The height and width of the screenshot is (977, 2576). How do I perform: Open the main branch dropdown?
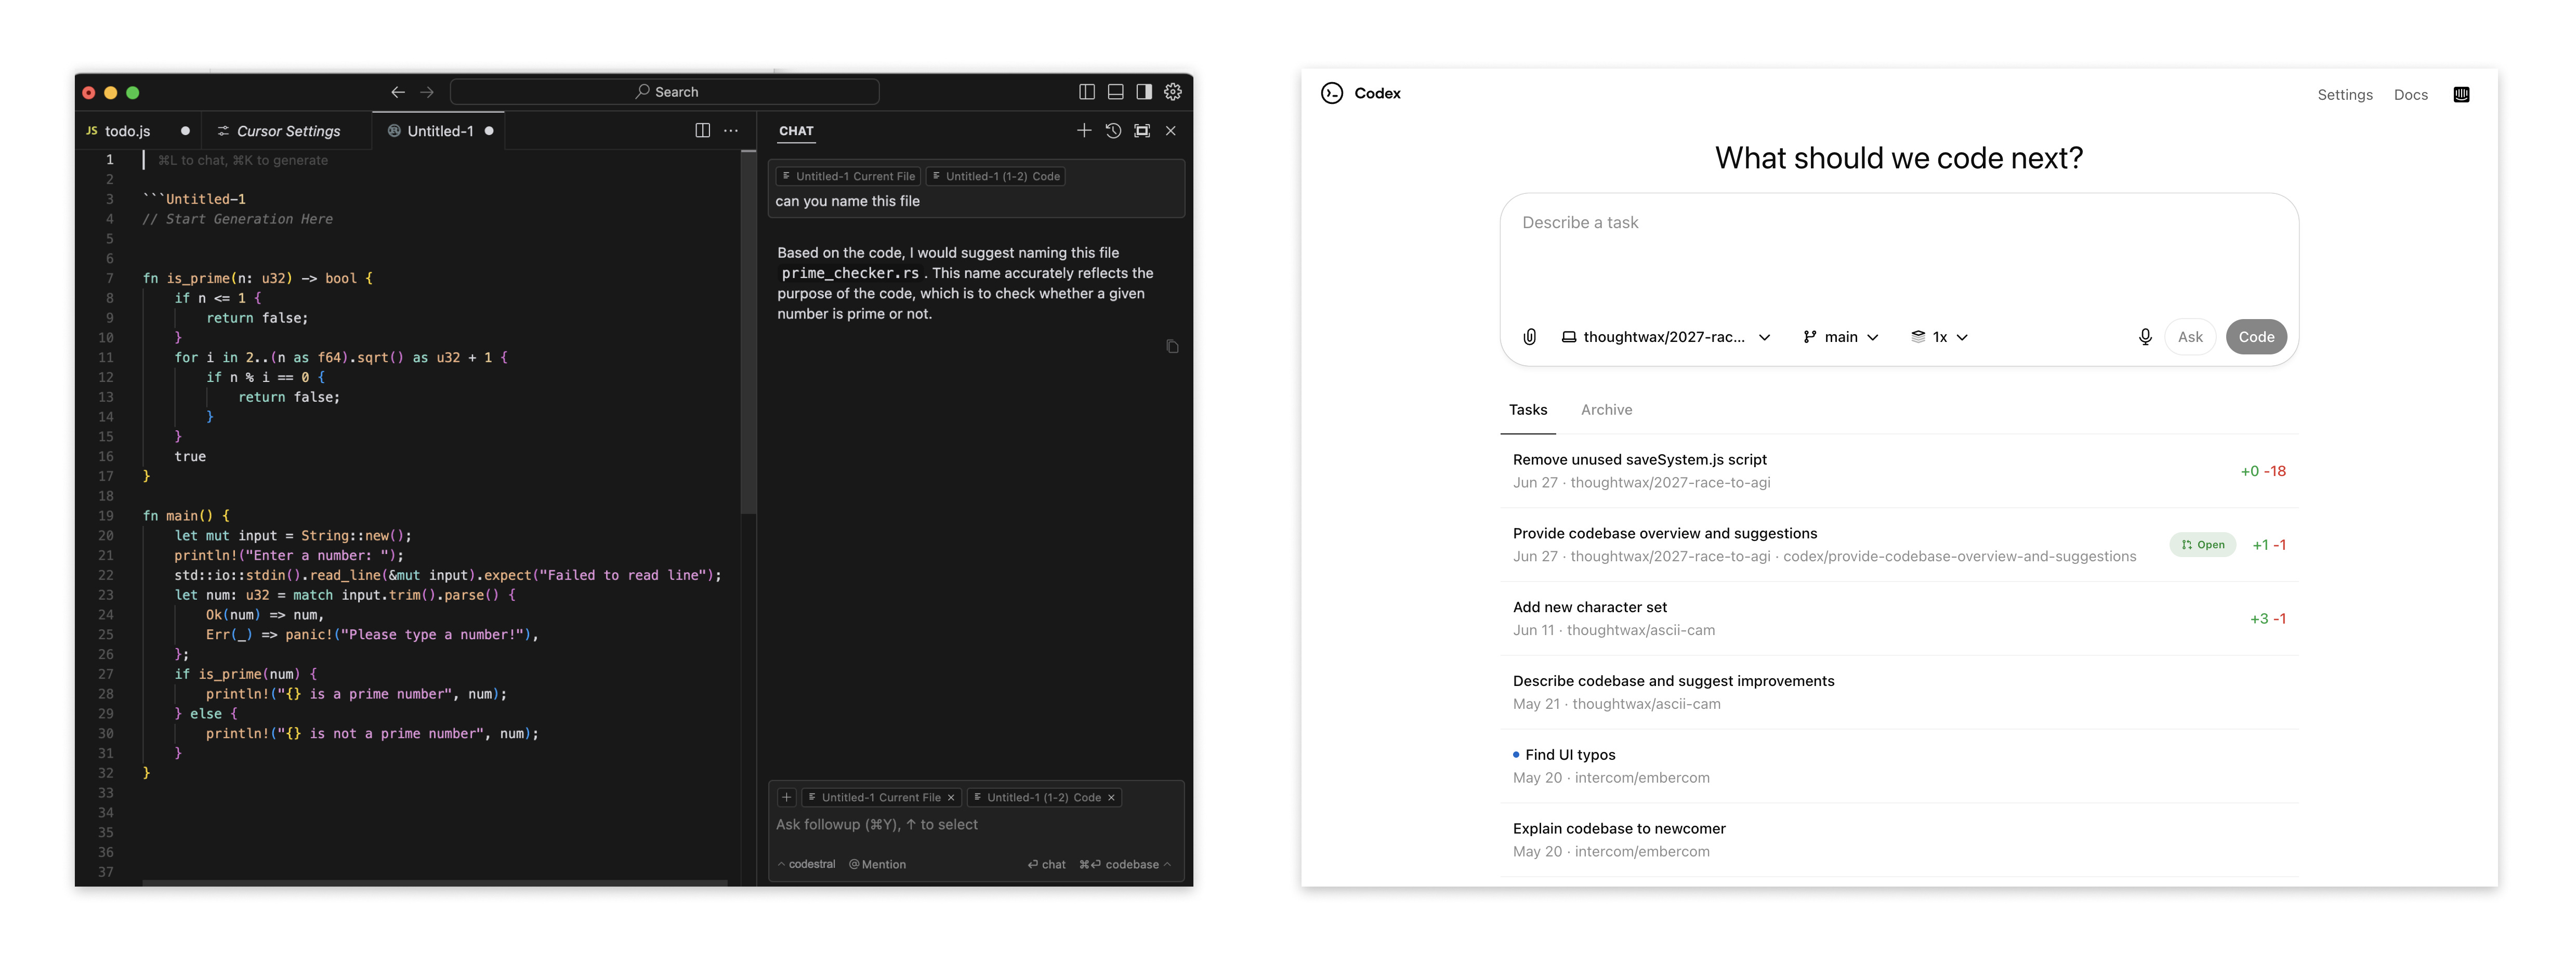point(1840,337)
